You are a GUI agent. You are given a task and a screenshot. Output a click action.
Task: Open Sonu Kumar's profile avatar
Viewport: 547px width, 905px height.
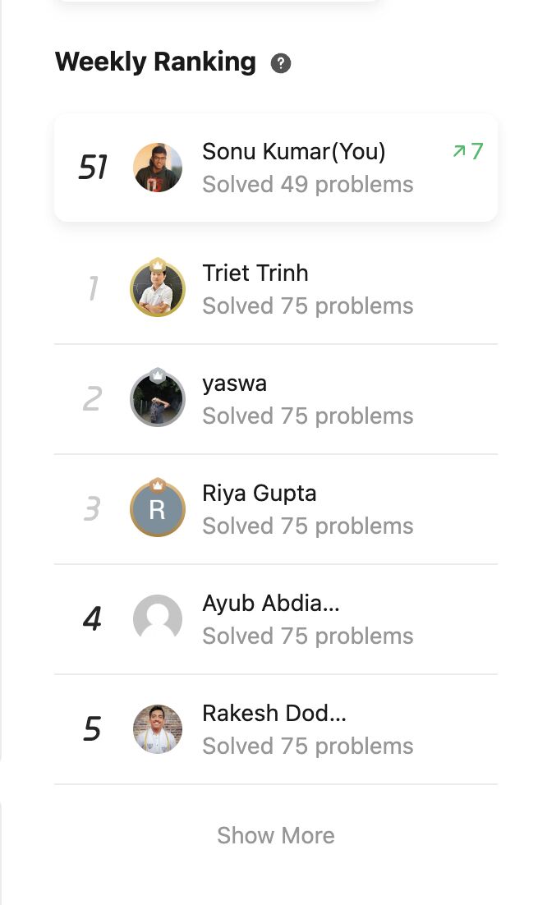158,168
